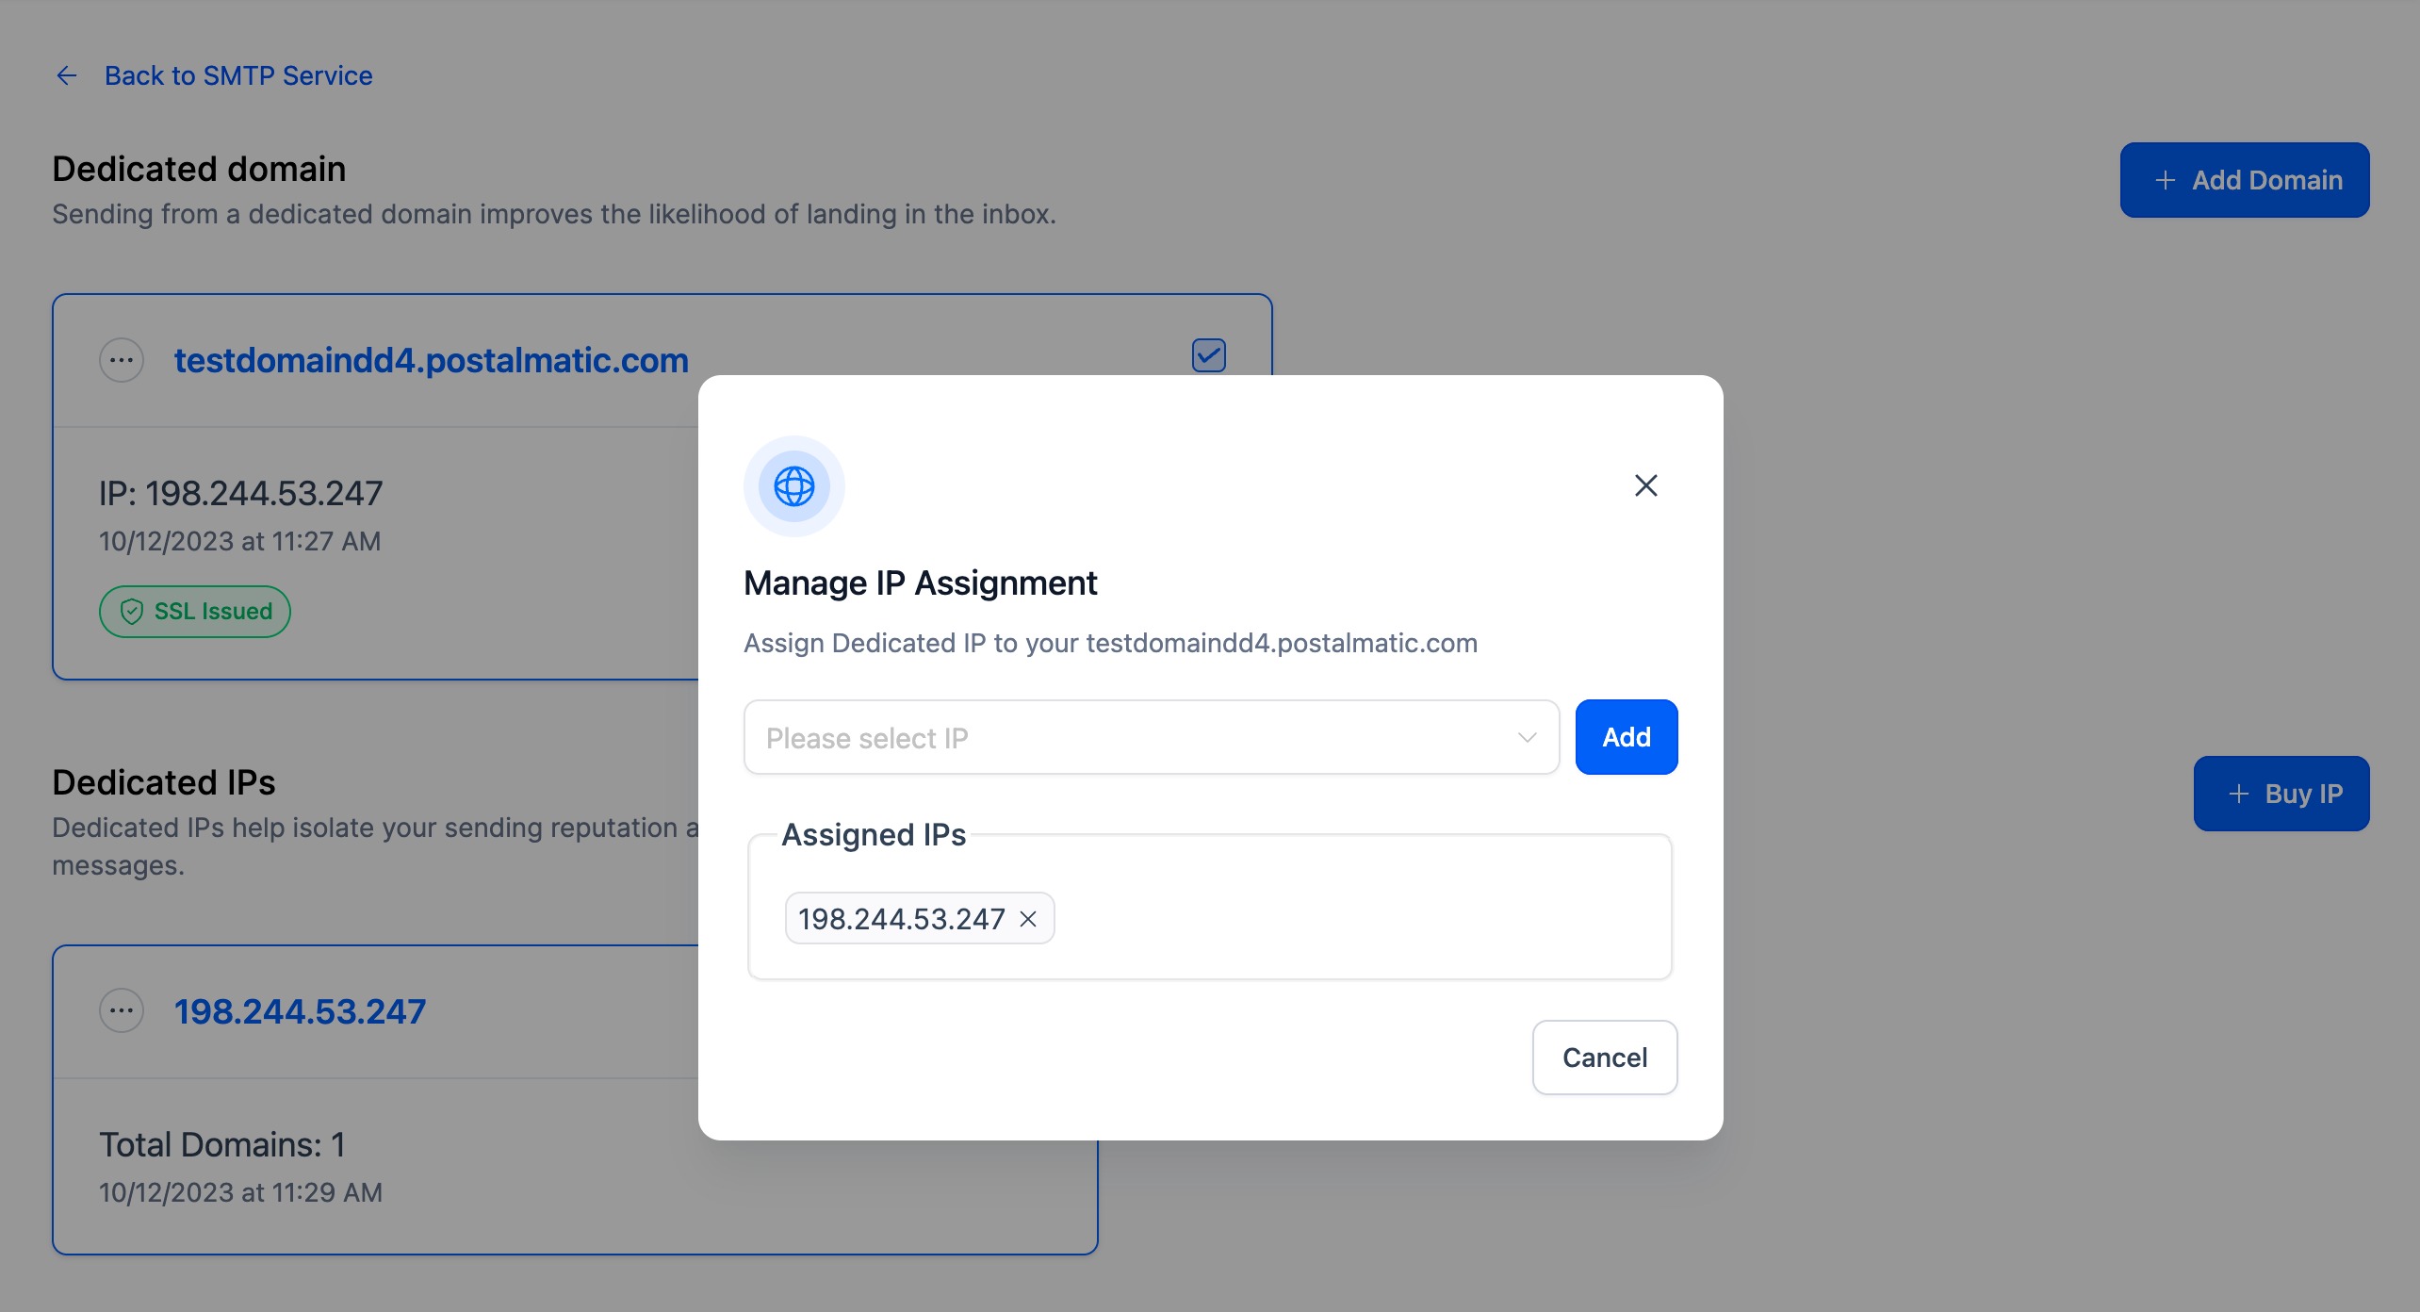
Task: Open Back to SMTP Service link
Action: tap(238, 75)
